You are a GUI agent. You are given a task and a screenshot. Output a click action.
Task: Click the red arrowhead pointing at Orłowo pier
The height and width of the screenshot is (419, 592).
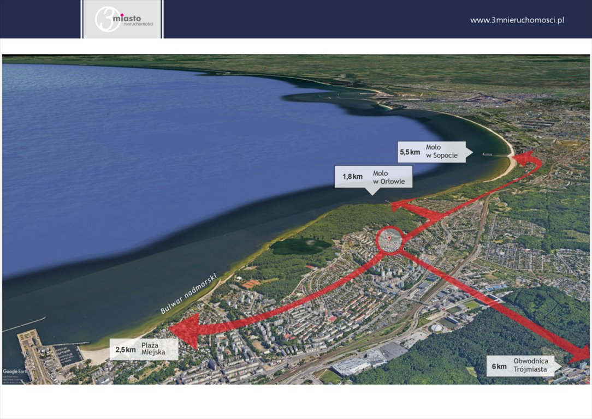point(401,206)
